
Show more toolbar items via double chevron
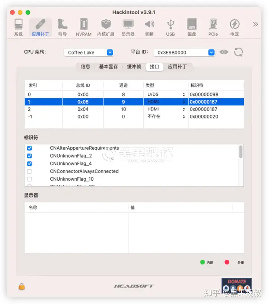click(x=255, y=24)
